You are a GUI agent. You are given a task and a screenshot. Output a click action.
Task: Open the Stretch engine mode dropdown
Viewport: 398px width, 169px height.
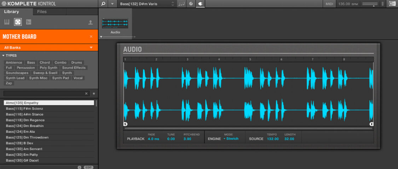[x=231, y=139]
